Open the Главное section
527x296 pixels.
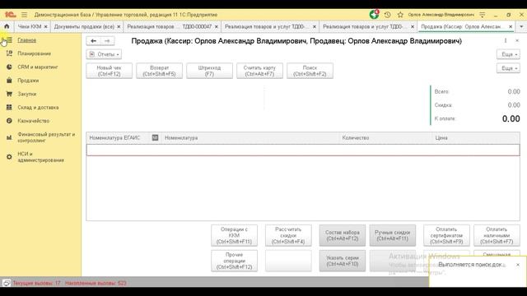tap(26, 40)
